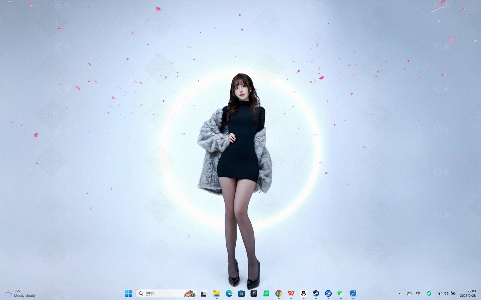
Task: Open the weather widget 25°C Mostly cloudy
Action: pyautogui.click(x=20, y=293)
